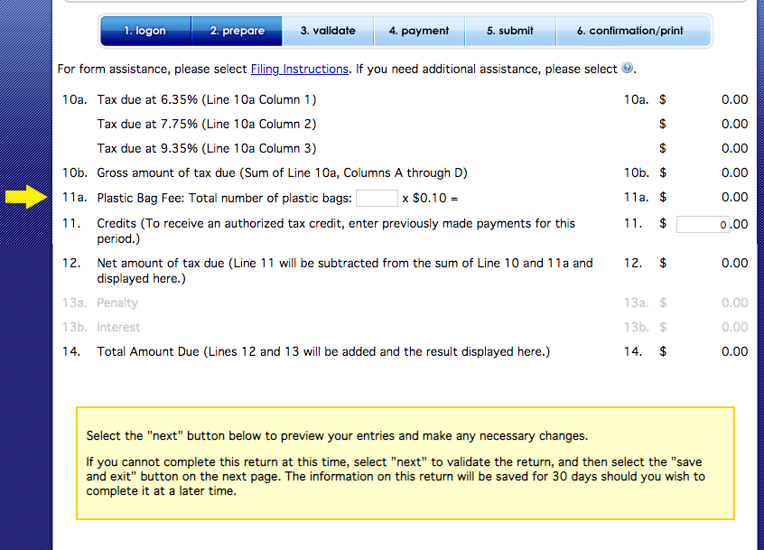Click the greyed-out Penalty line label
Viewport: 764px width, 550px height.
coord(117,303)
